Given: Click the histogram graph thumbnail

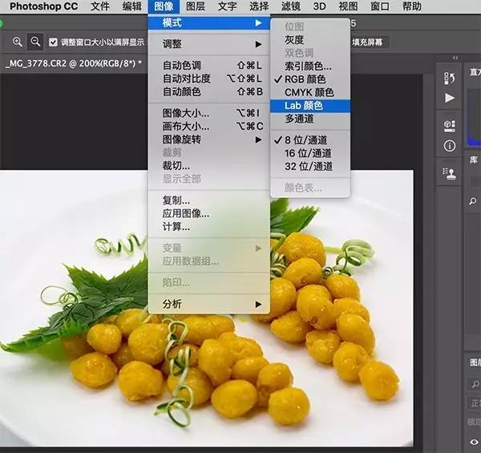Looking at the screenshot, I should point(474,118).
